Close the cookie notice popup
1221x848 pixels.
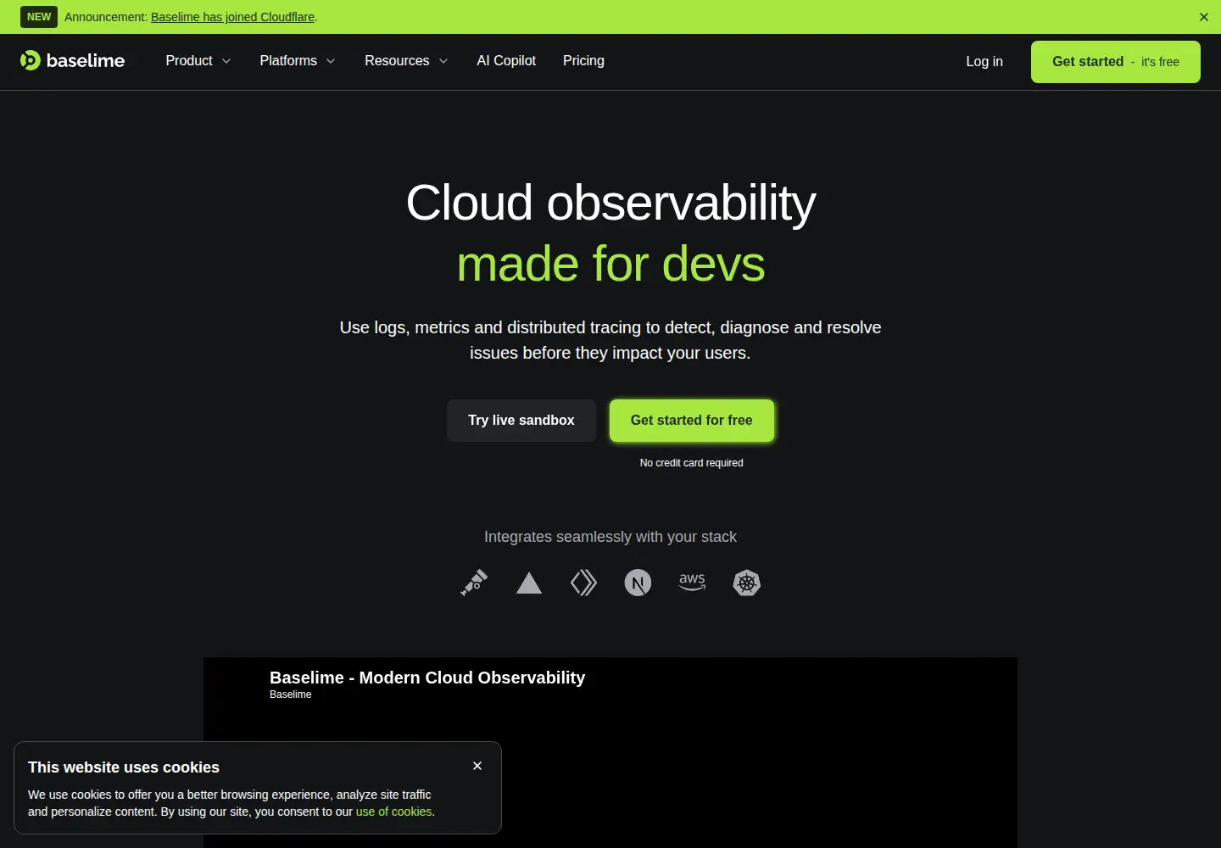477,766
